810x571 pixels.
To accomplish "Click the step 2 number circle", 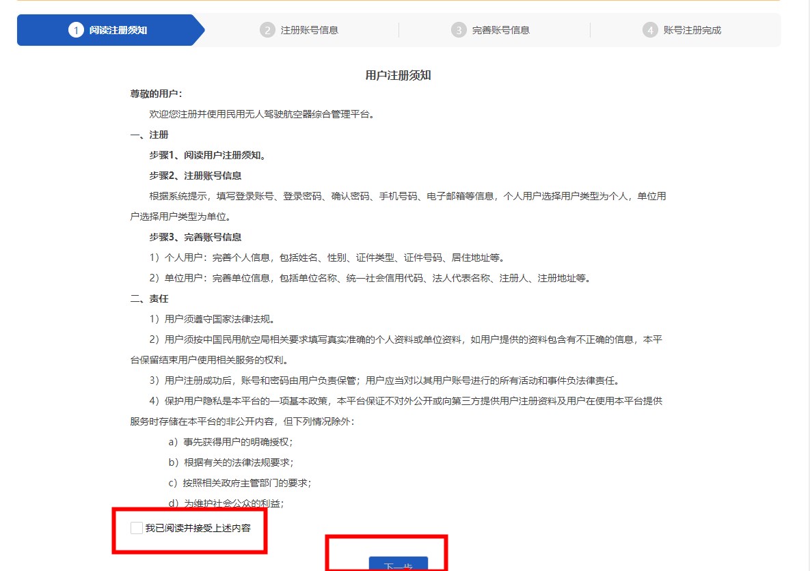I will [x=267, y=30].
